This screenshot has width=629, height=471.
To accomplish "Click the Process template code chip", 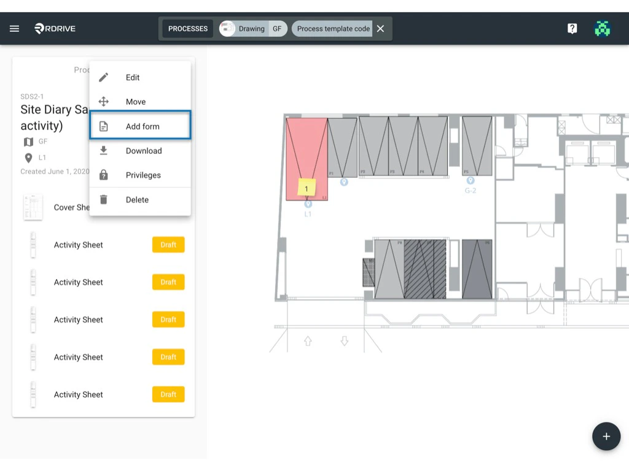I will (333, 29).
